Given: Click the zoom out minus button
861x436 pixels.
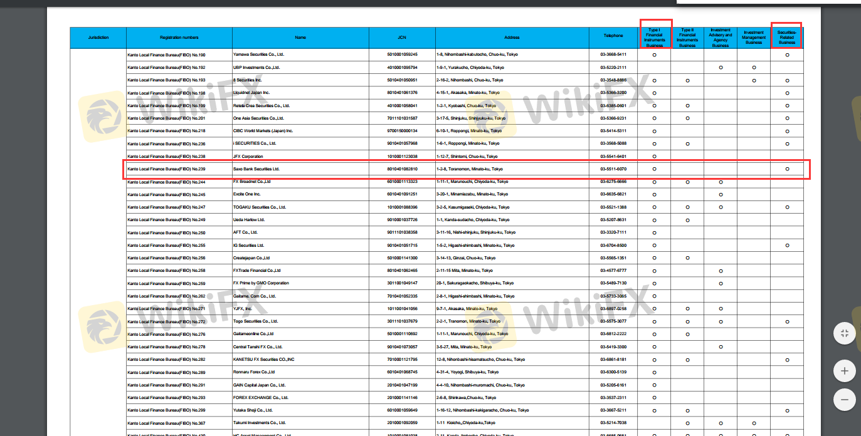Looking at the screenshot, I should (844, 399).
